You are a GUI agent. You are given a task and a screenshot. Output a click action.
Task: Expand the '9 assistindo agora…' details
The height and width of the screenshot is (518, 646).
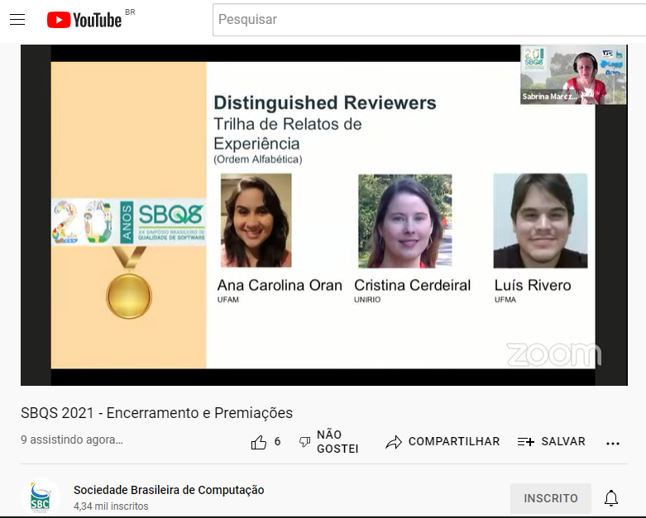(x=72, y=440)
